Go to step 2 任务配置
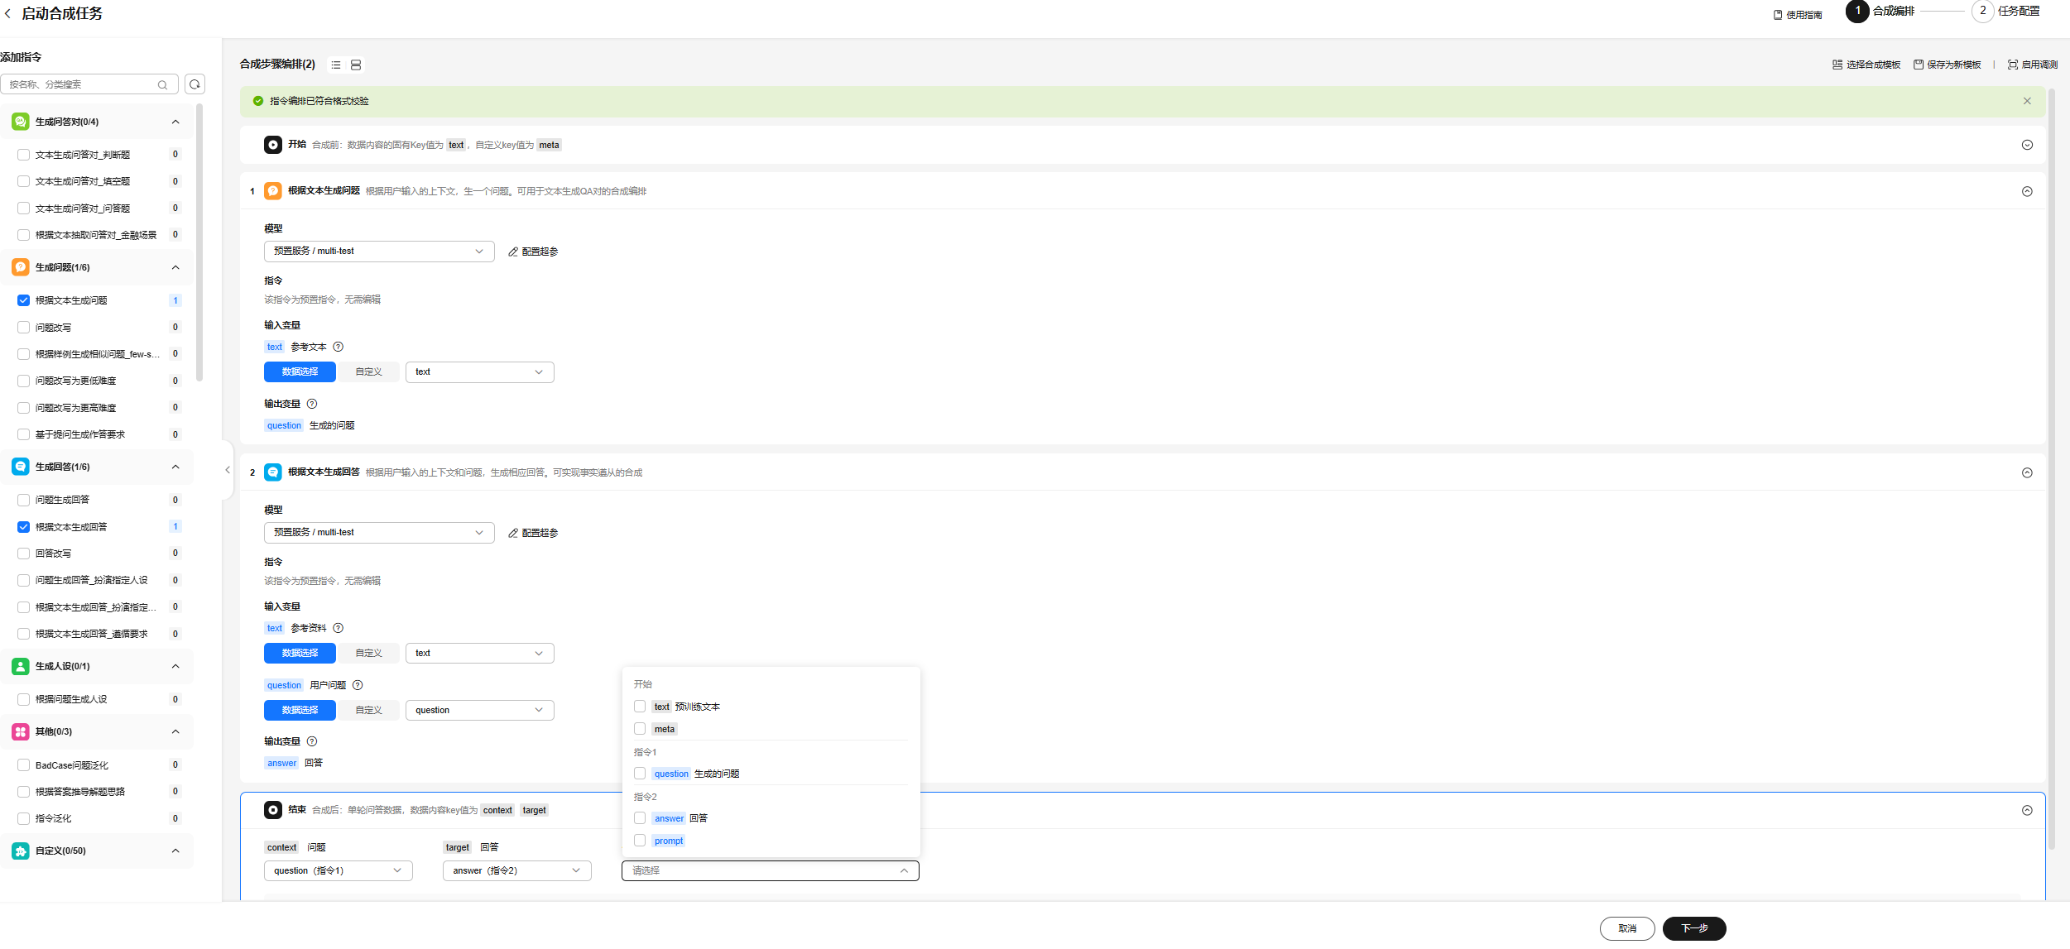The height and width of the screenshot is (949, 2070). (2006, 12)
